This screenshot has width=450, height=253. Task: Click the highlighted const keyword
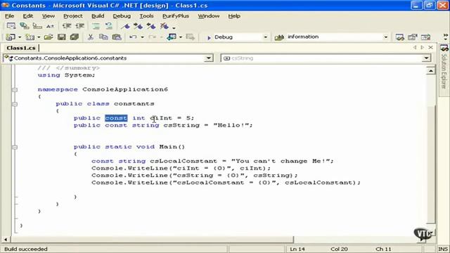(x=116, y=118)
